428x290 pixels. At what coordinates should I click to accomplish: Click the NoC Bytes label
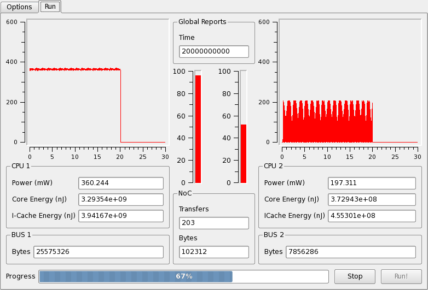(x=188, y=238)
